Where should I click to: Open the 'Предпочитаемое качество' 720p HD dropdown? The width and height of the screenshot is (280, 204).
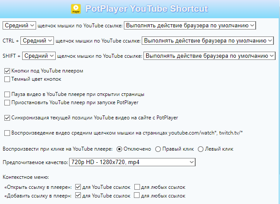coord(132,162)
